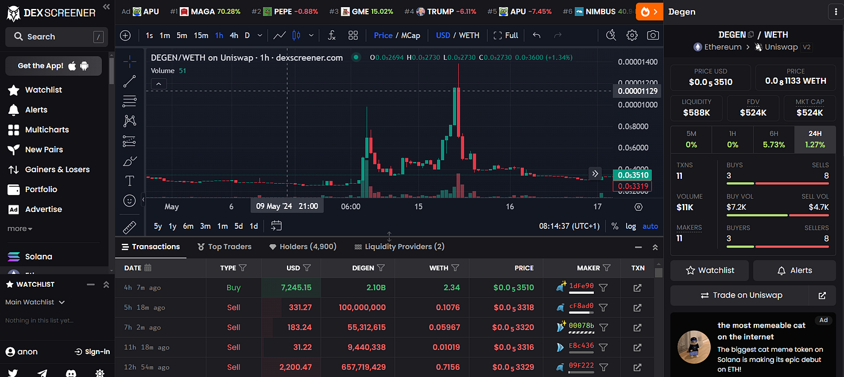Click the PEPE trending ticker
The image size is (844, 377).
coord(285,11)
